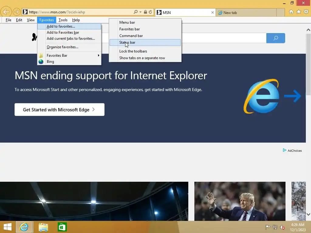Screen dimensions: 311x233
Task: Click the Internet Explorer logo graphic
Action: point(261,96)
